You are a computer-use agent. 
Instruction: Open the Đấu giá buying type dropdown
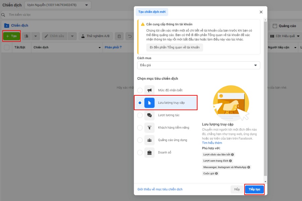pos(198,65)
